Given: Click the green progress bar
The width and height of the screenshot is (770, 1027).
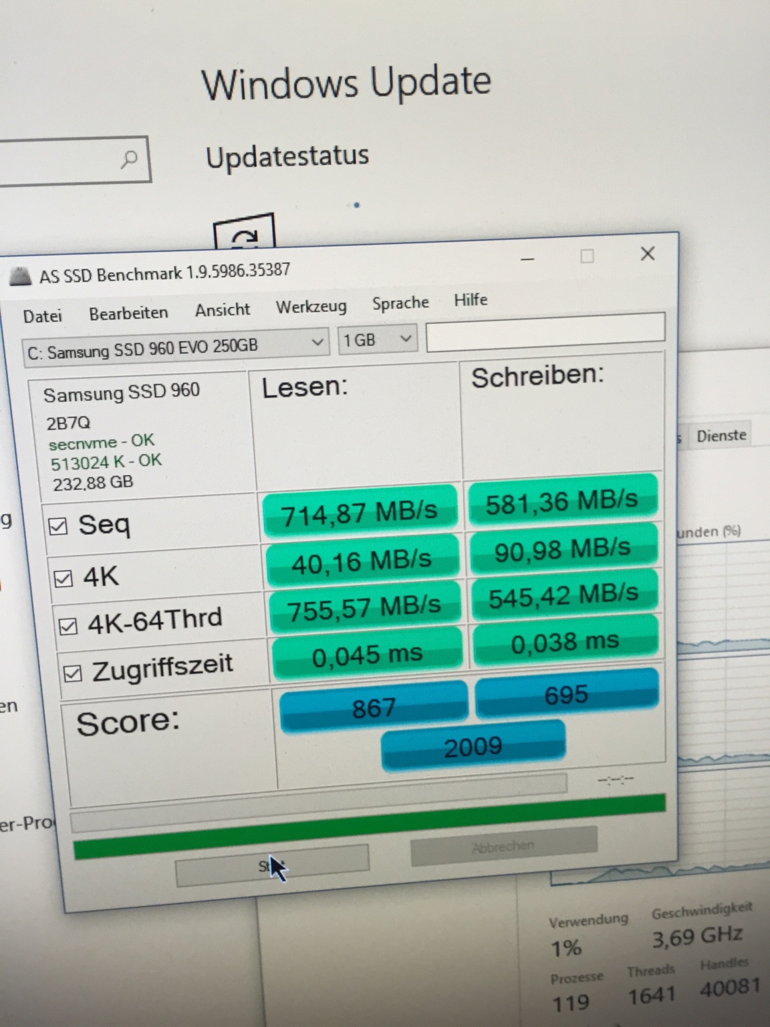Looking at the screenshot, I should (x=370, y=826).
